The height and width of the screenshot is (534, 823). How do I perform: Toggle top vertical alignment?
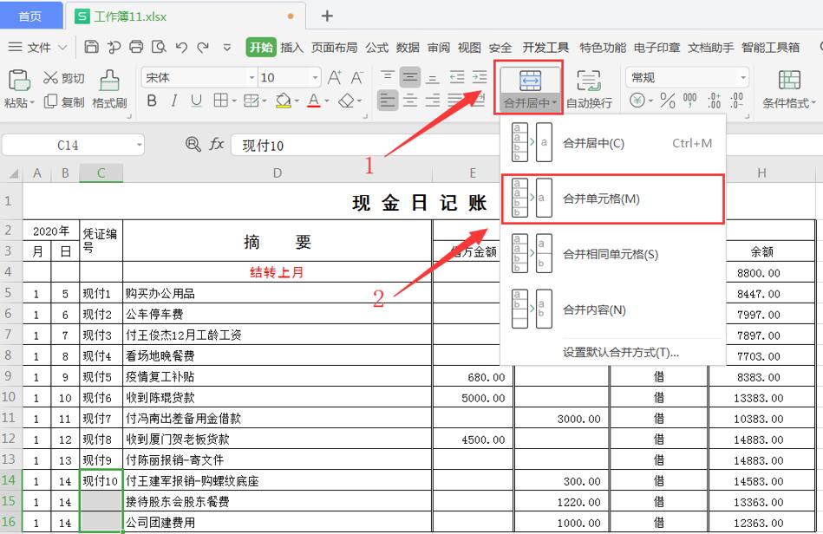point(388,78)
